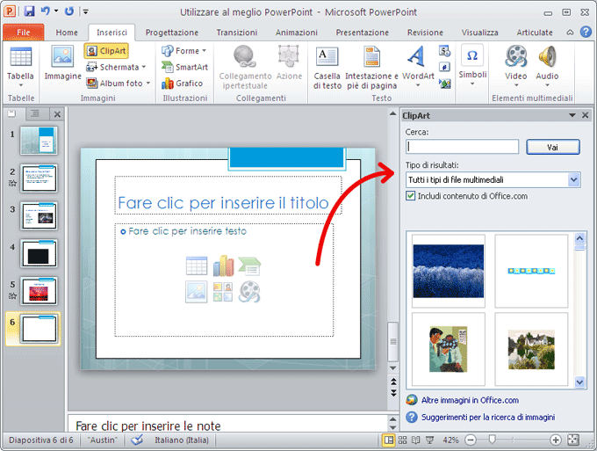Switch to the Home tab
Viewport: 597px width, 451px height.
[x=67, y=33]
